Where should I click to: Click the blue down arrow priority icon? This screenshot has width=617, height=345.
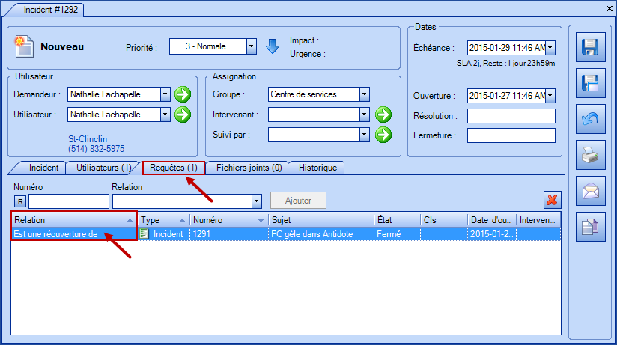(x=273, y=46)
